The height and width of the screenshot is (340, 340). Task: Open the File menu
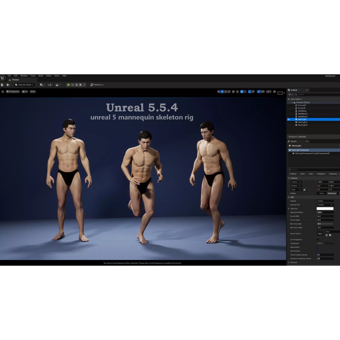pos(9,76)
